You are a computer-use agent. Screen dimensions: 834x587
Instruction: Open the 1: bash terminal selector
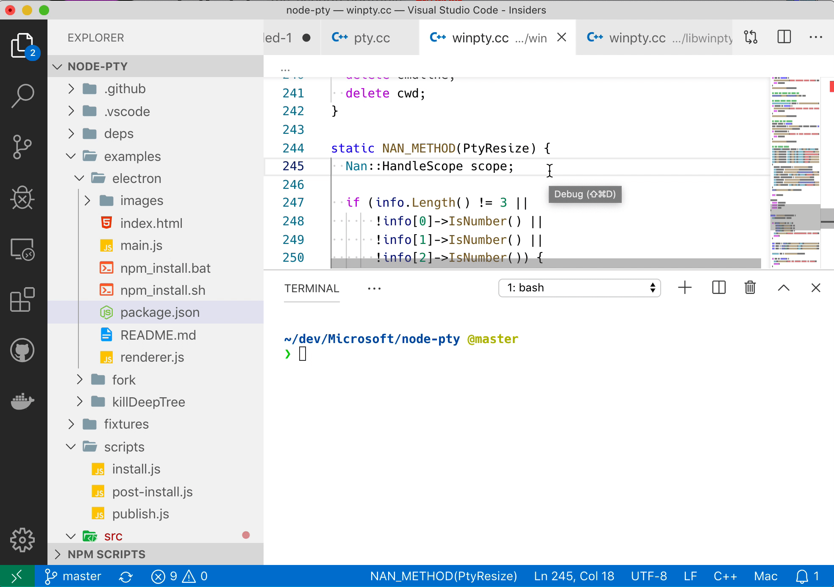pyautogui.click(x=579, y=288)
